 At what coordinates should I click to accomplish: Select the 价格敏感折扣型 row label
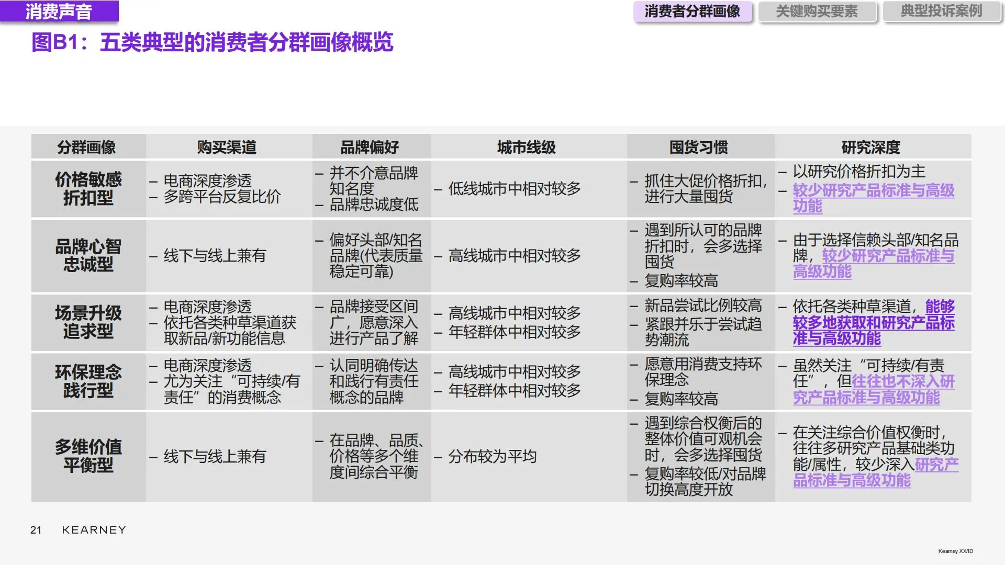(x=88, y=189)
